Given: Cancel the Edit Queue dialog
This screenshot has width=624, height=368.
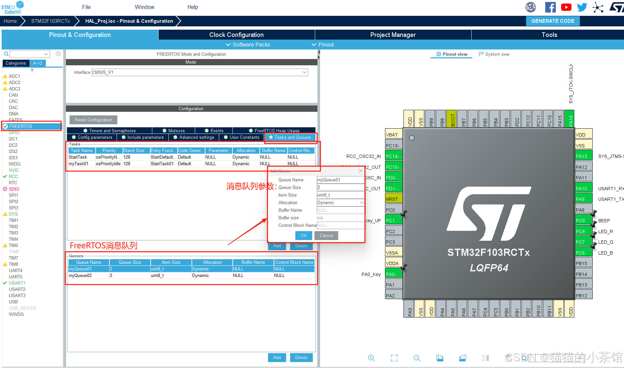Looking at the screenshot, I should click(x=326, y=235).
